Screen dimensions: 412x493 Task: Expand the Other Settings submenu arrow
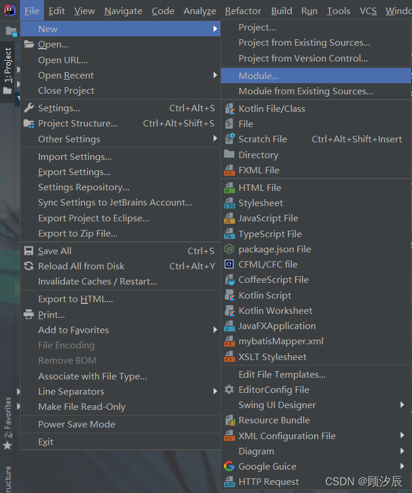[215, 138]
